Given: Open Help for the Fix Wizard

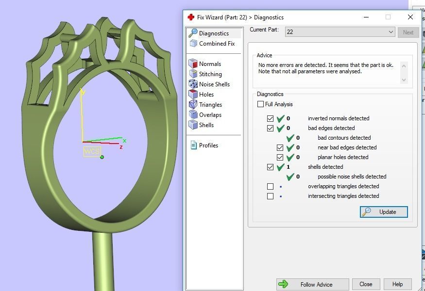Looking at the screenshot, I should pos(398,284).
